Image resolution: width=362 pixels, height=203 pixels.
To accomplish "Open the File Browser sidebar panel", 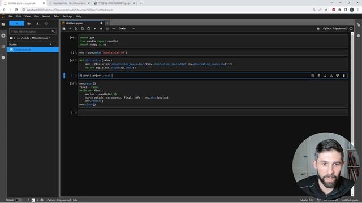I will pyautogui.click(x=3, y=24).
